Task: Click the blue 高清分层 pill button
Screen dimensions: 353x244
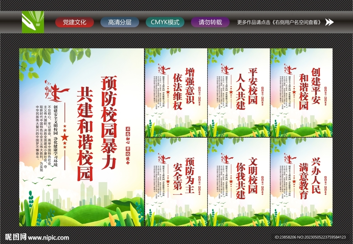Action: point(120,22)
